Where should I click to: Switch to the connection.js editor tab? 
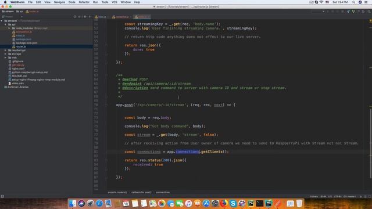coord(121,17)
